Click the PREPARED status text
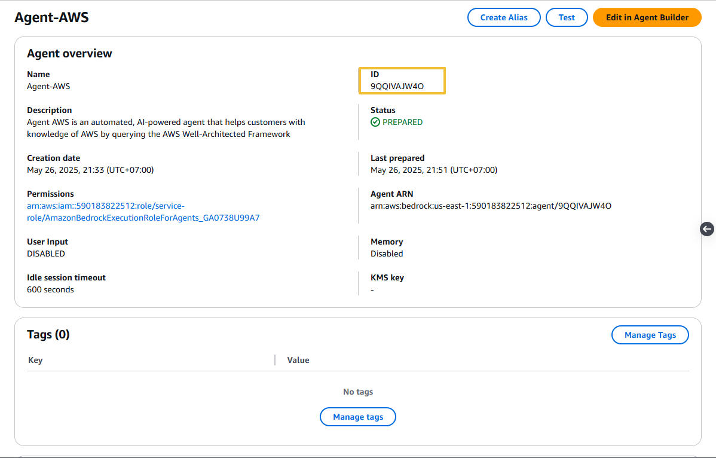This screenshot has width=716, height=458. pos(402,122)
